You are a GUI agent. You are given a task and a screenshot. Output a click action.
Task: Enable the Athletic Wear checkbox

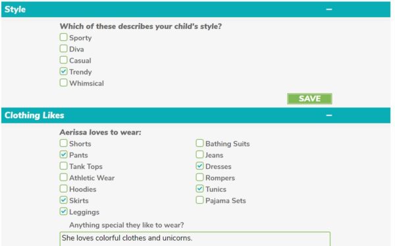pyautogui.click(x=63, y=177)
